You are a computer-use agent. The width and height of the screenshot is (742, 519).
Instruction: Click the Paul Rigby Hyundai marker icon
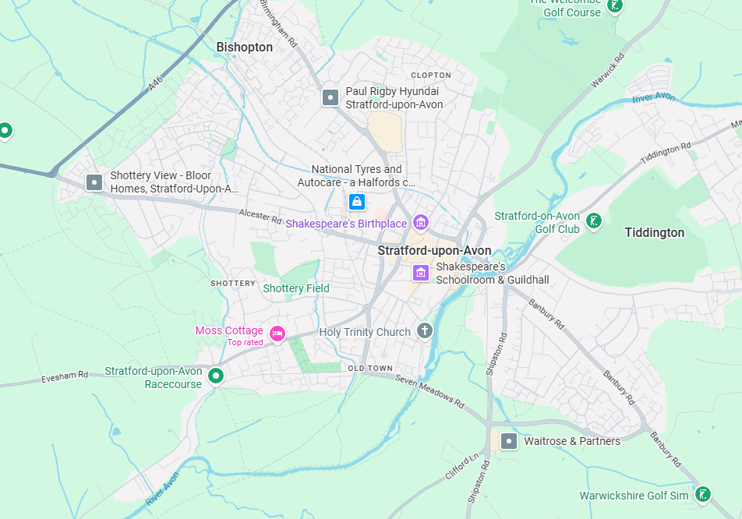(x=330, y=98)
